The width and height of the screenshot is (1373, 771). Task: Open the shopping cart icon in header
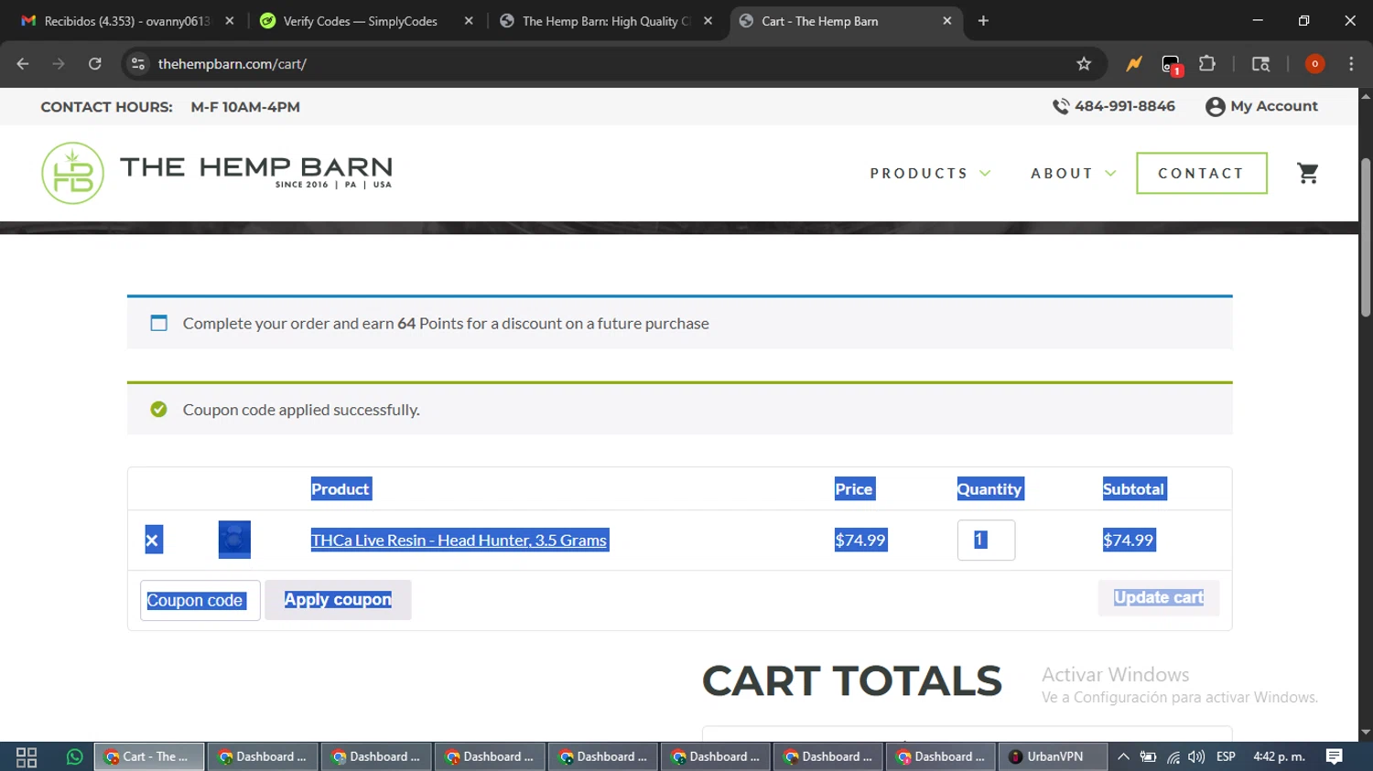(x=1308, y=173)
